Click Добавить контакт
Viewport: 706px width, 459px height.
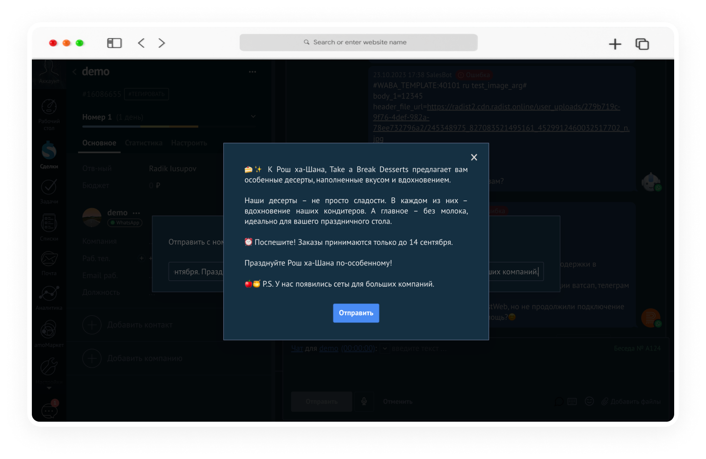[128, 325]
